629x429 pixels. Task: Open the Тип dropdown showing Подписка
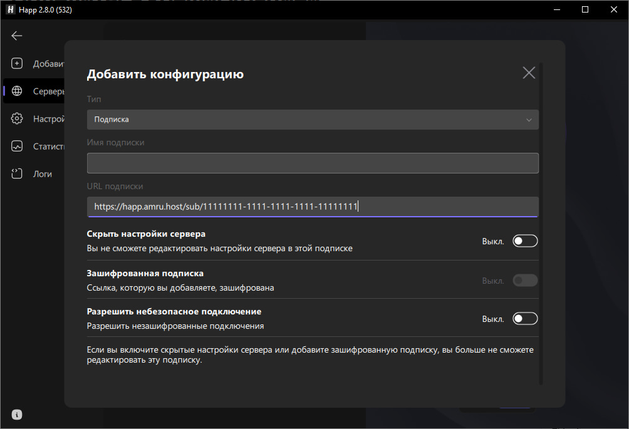coord(313,120)
